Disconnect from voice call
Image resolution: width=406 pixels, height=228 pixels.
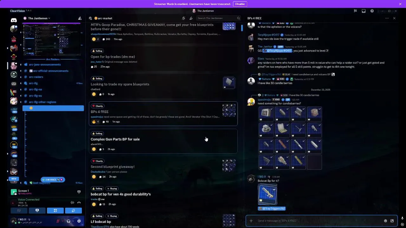pos(79,203)
